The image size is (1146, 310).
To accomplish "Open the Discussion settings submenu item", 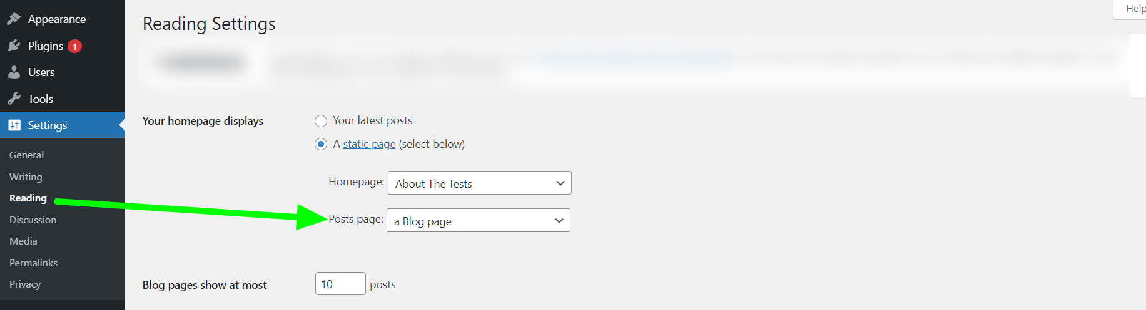I will click(x=33, y=220).
